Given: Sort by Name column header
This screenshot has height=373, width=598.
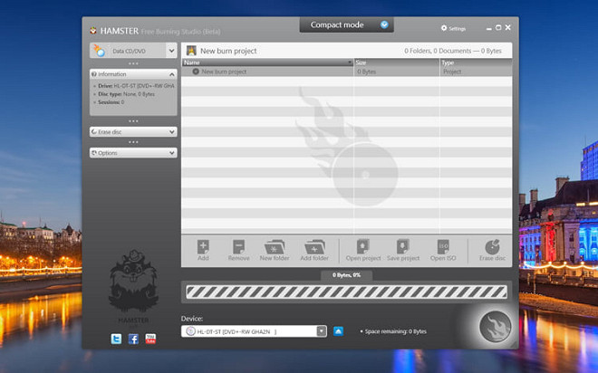Looking at the screenshot, I should 267,62.
